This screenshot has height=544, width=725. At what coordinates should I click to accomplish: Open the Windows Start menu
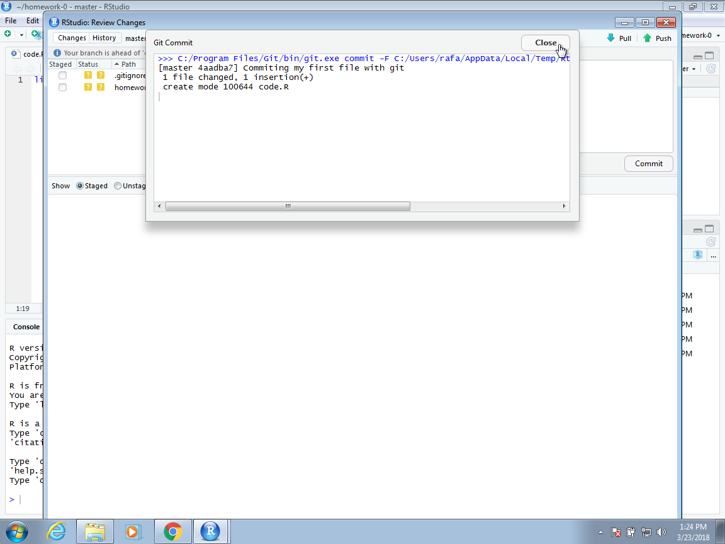[x=16, y=531]
